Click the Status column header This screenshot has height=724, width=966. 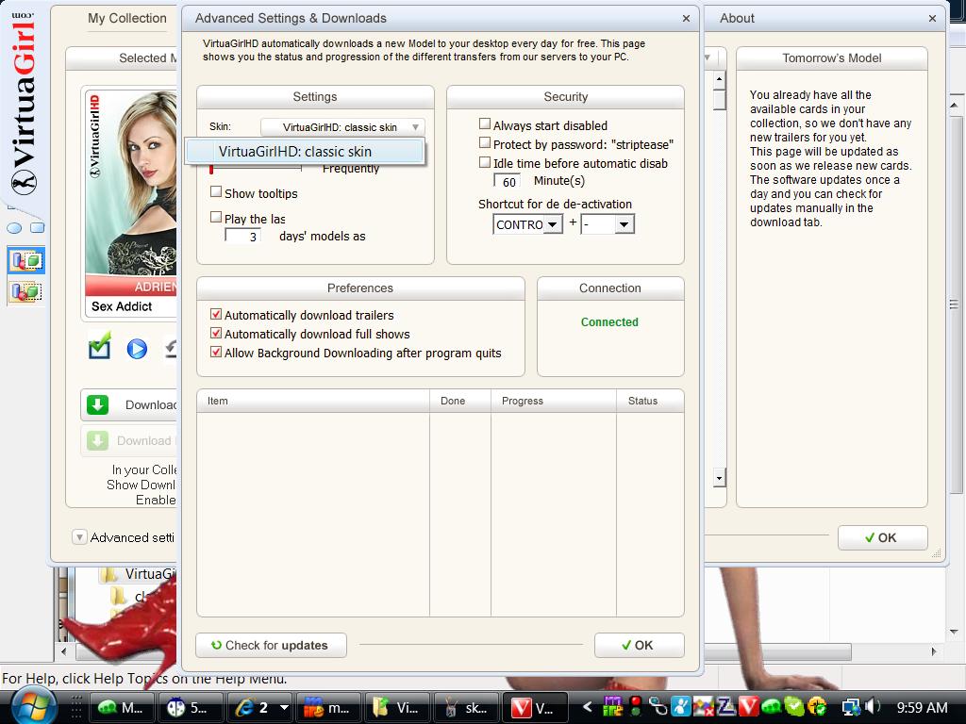pyautogui.click(x=650, y=401)
